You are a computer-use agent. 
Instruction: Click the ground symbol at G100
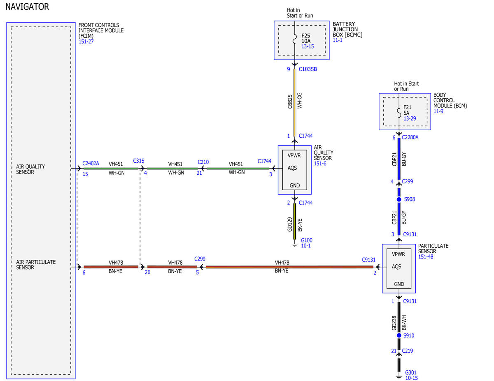point(294,244)
